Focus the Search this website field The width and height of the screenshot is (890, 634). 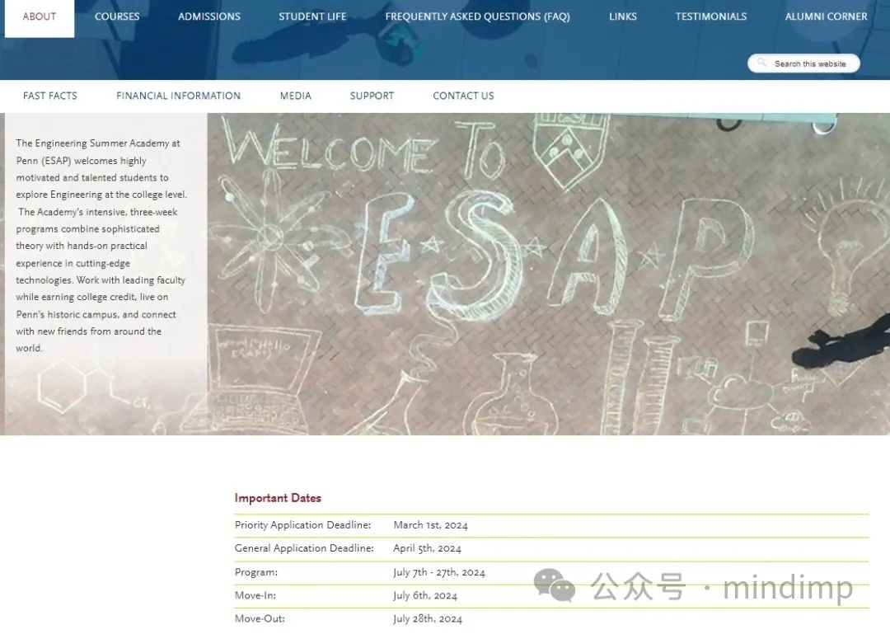[x=803, y=63]
